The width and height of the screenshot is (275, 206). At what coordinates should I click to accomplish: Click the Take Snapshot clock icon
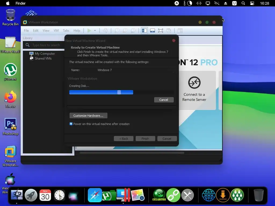tap(117, 31)
